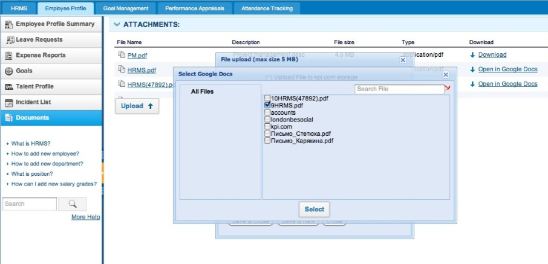Click the Expense Reports sidebar icon
548x264 pixels.
click(10, 55)
